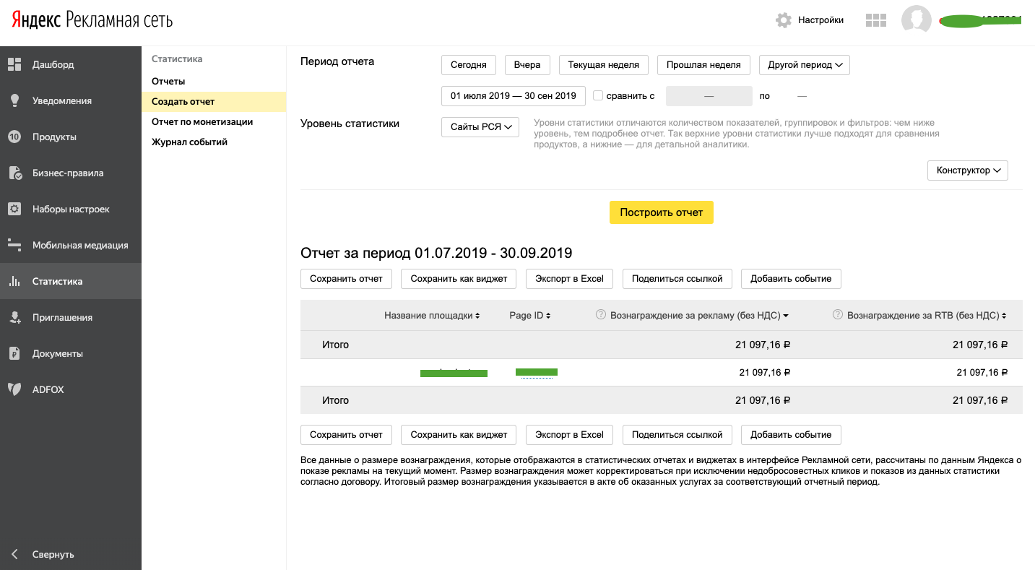
Task: Select 'Отчеты' in the statistics menu
Action: pyautogui.click(x=168, y=82)
